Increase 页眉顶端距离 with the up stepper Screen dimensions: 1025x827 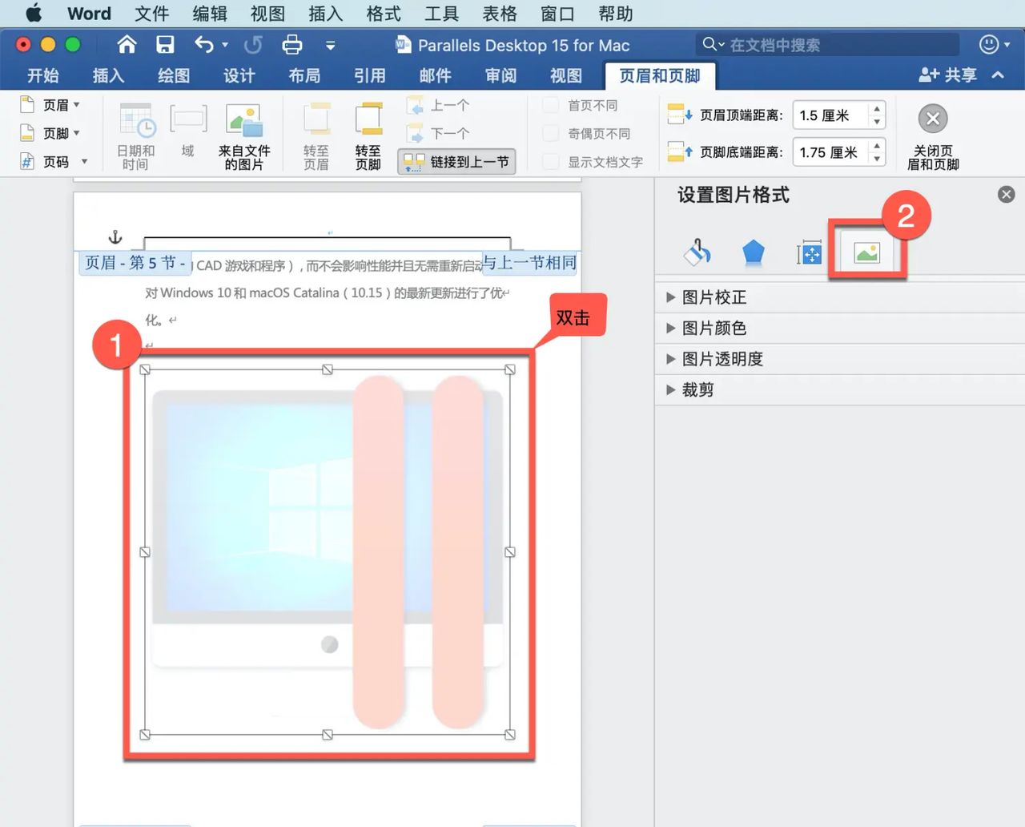(877, 110)
